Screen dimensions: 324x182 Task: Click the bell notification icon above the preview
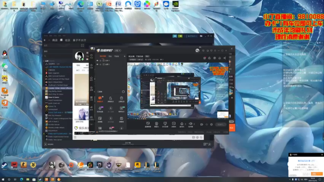[x=220, y=58]
